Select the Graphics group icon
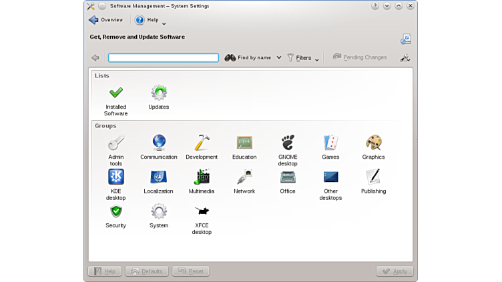The image size is (502, 282). 373,143
